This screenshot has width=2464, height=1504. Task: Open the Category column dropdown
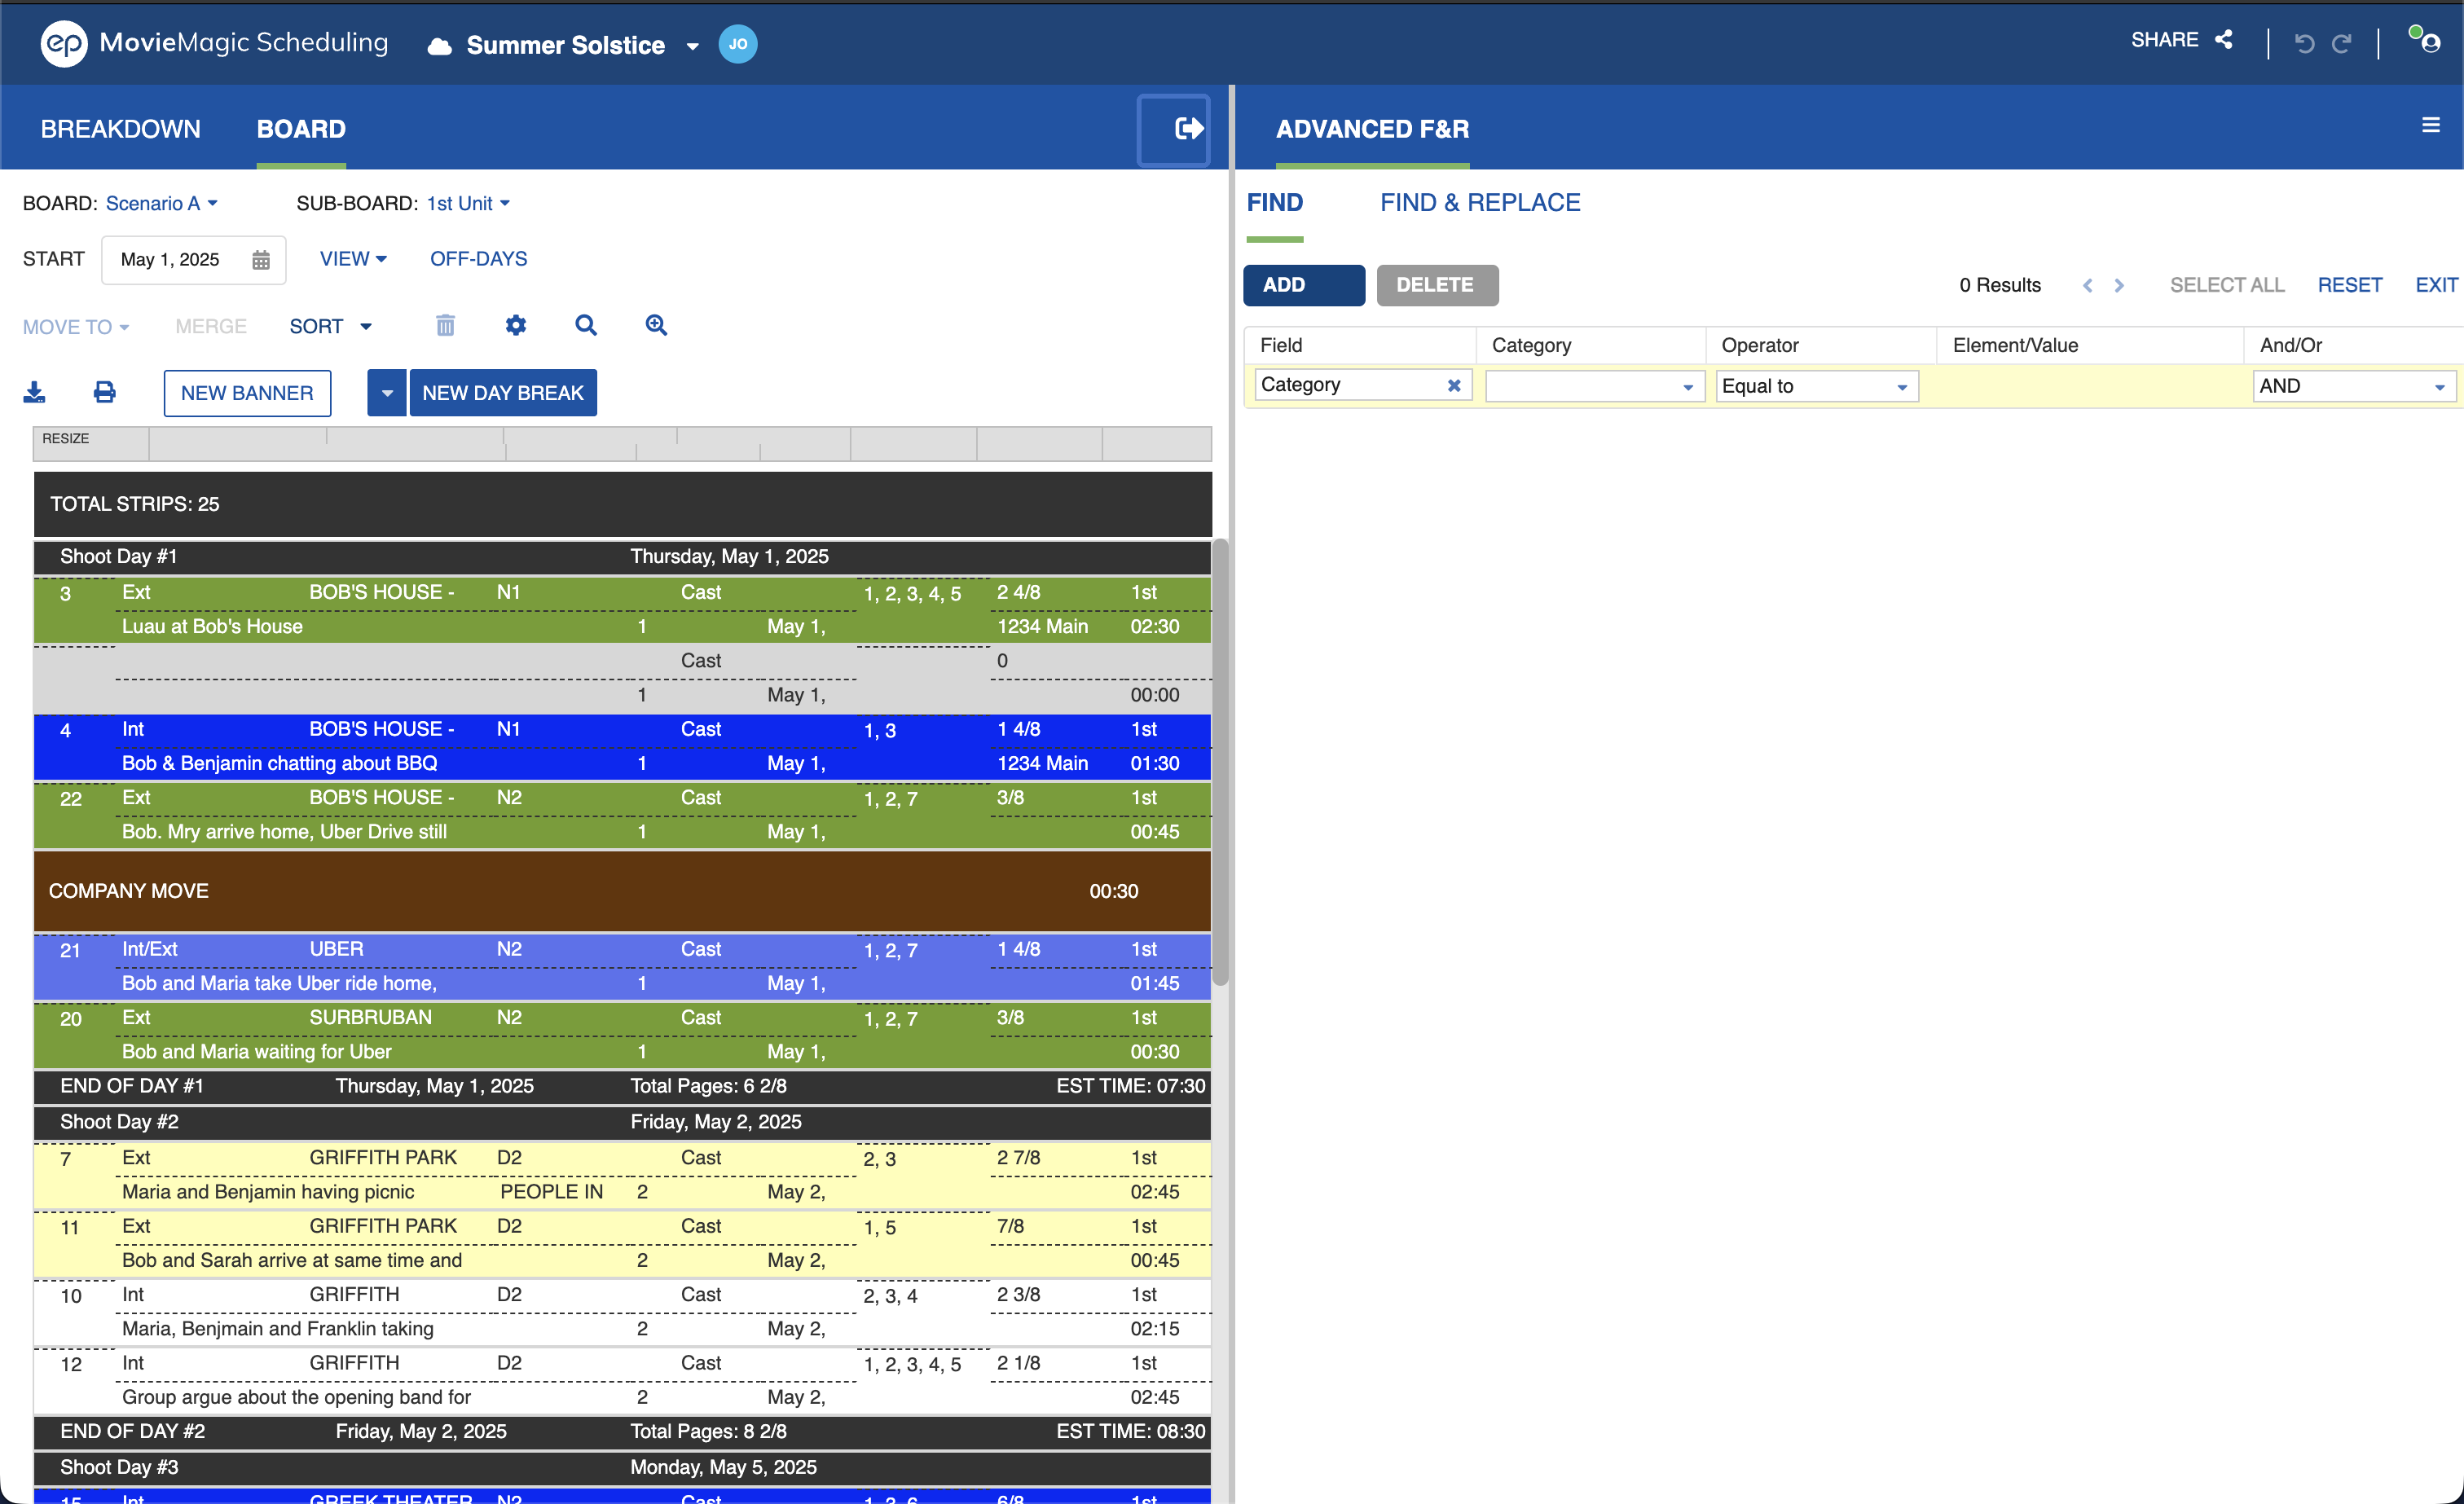1594,386
